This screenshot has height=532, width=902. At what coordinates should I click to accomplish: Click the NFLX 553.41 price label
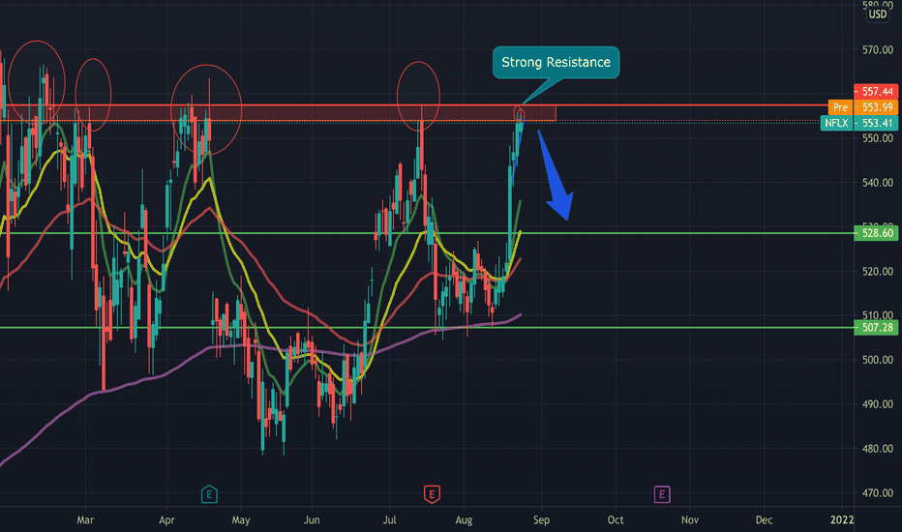[858, 123]
